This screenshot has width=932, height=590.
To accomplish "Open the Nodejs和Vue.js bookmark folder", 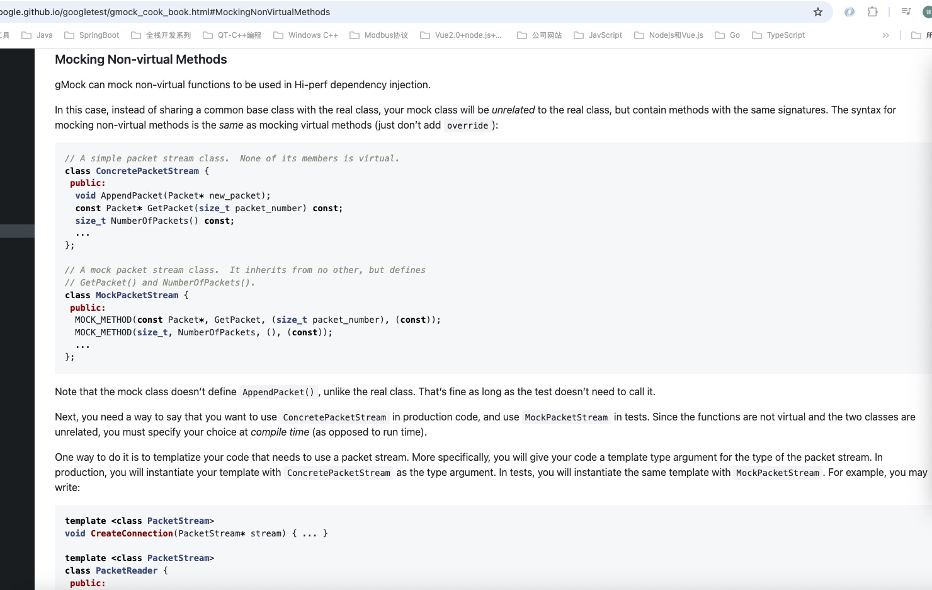I will (669, 35).
